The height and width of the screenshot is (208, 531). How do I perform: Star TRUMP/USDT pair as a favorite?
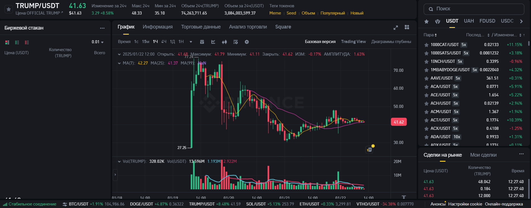pyautogui.click(x=9, y=9)
